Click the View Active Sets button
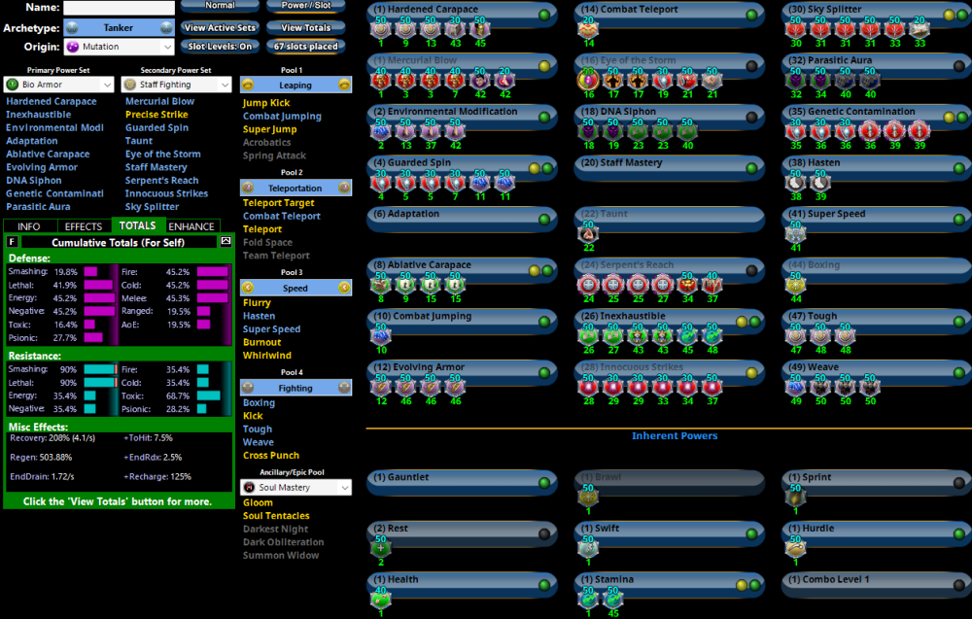This screenshot has height=619, width=972. point(221,28)
